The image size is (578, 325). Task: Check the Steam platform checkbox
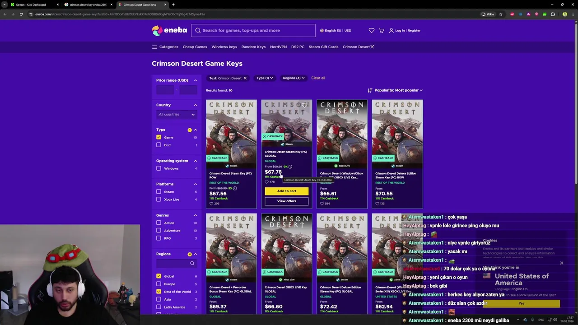pyautogui.click(x=158, y=191)
